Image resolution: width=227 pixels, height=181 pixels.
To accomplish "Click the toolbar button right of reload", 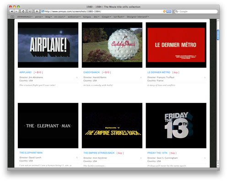I will 30,11.
